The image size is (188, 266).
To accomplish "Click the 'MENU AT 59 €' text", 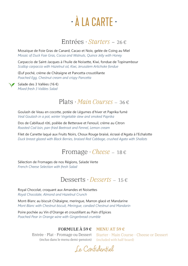I will click(x=110, y=229).
